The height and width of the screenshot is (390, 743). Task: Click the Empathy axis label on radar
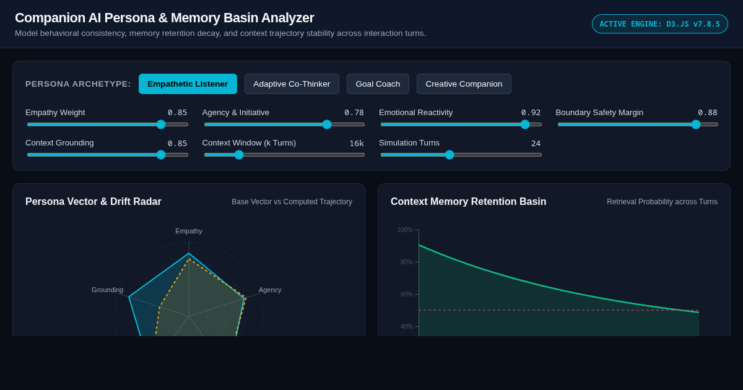tap(189, 231)
